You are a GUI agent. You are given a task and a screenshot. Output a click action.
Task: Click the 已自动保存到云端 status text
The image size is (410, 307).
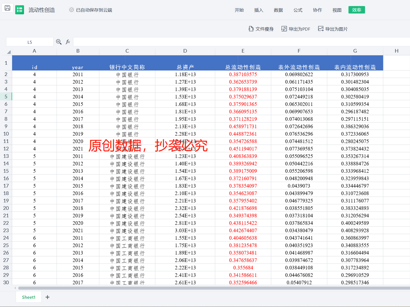pyautogui.click(x=94, y=10)
